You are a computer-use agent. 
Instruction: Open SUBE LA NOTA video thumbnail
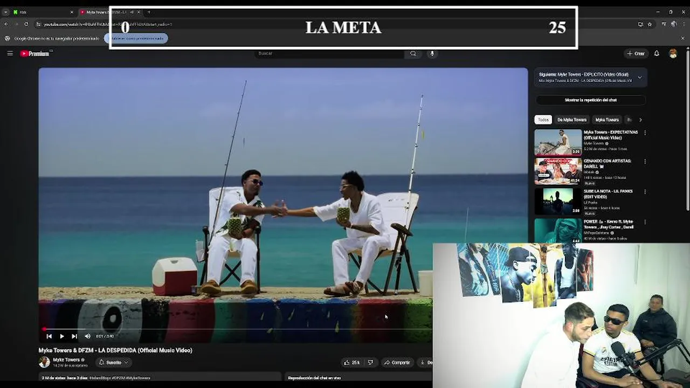tap(558, 201)
